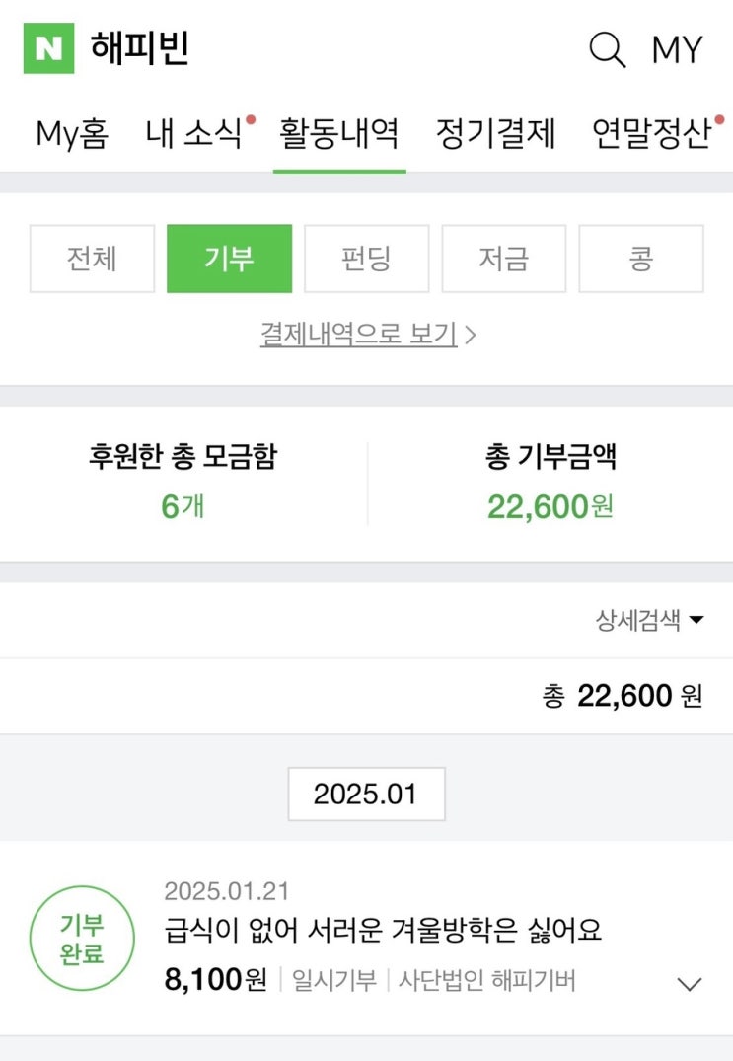Filter activity by 콩

[640, 259]
